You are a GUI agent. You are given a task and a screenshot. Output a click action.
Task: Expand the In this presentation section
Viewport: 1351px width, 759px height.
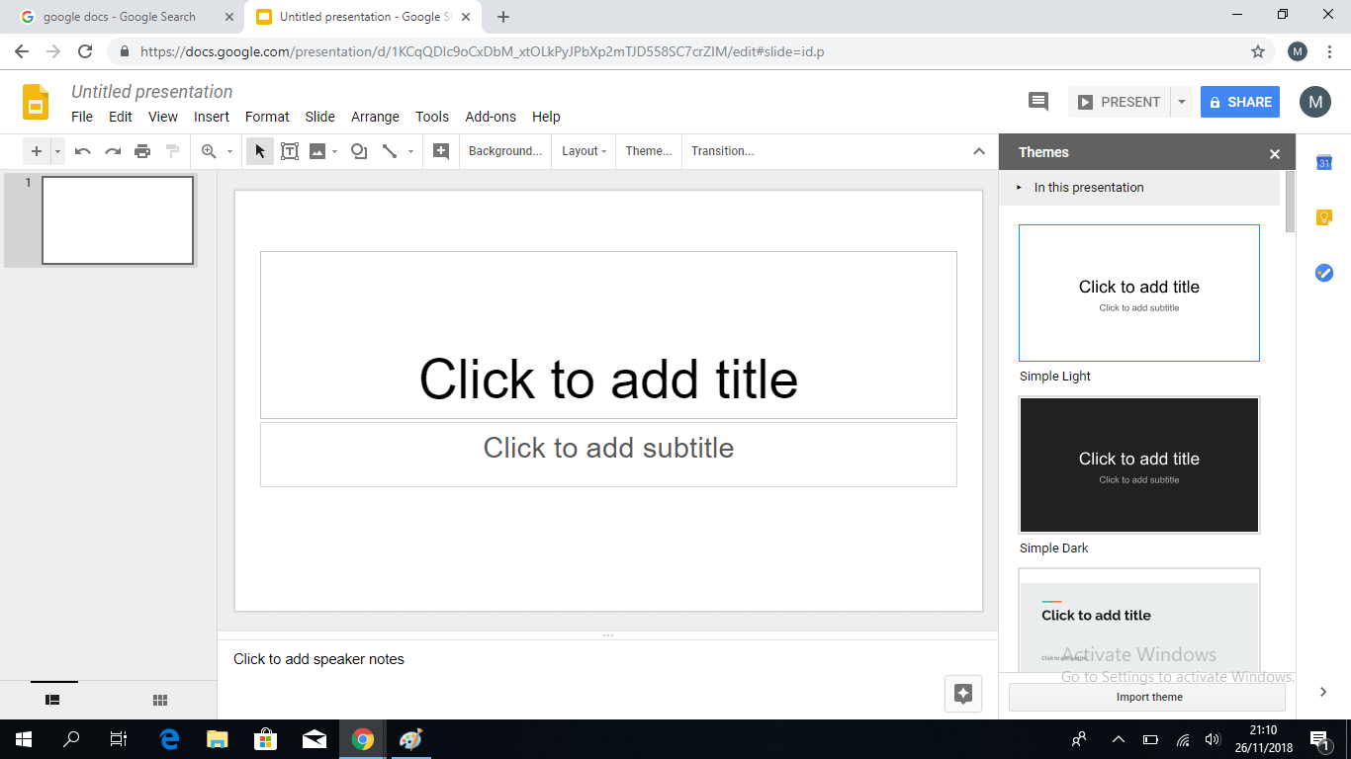pos(1088,187)
